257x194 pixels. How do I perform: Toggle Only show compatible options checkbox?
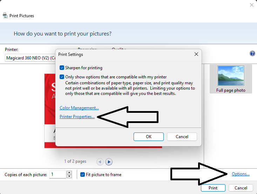[62, 77]
